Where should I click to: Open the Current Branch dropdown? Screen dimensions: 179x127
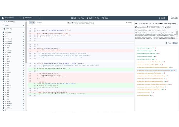pyautogui.click(x=32, y=18)
